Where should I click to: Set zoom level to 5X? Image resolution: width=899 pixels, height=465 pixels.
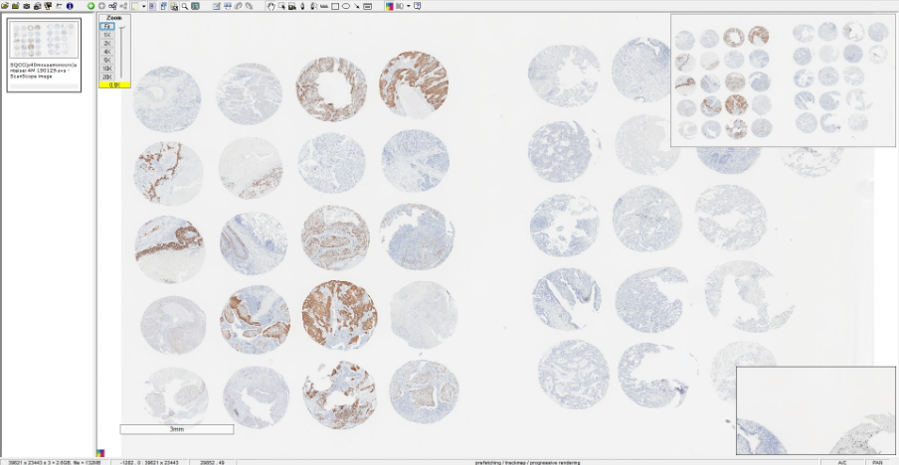[x=106, y=61]
